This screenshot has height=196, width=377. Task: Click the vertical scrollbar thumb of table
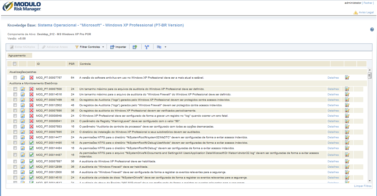pos(370,75)
